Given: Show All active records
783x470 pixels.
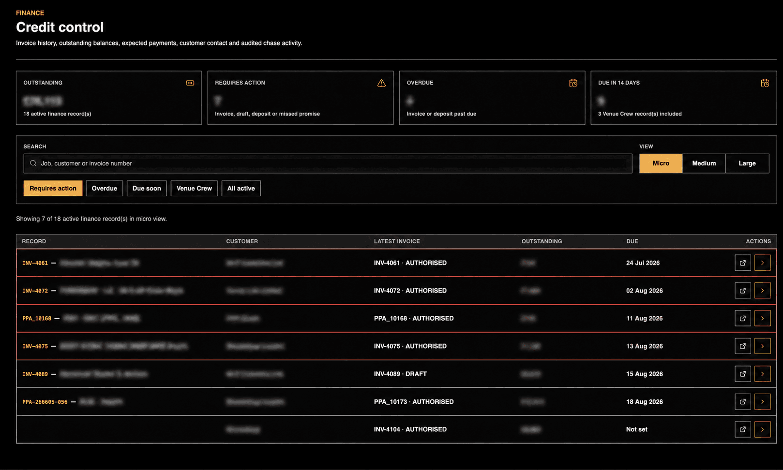Looking at the screenshot, I should [x=241, y=189].
